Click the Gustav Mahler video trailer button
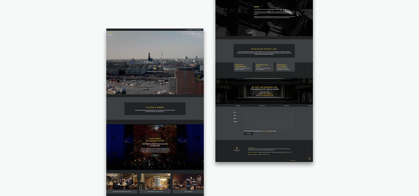Viewport: 419px width, 196px height. pos(155,155)
